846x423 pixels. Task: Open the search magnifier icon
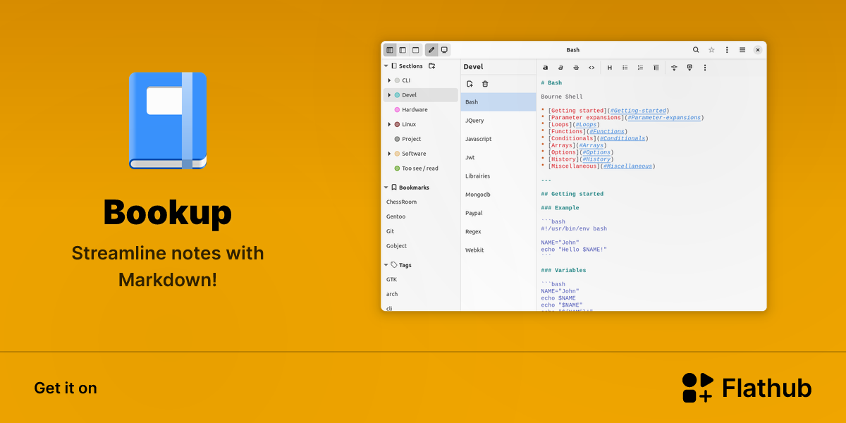coord(696,50)
